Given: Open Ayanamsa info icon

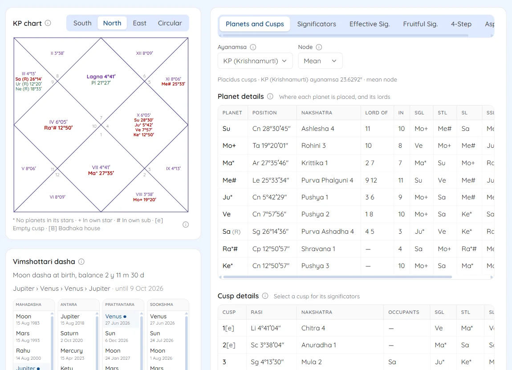Looking at the screenshot, I should click(253, 47).
